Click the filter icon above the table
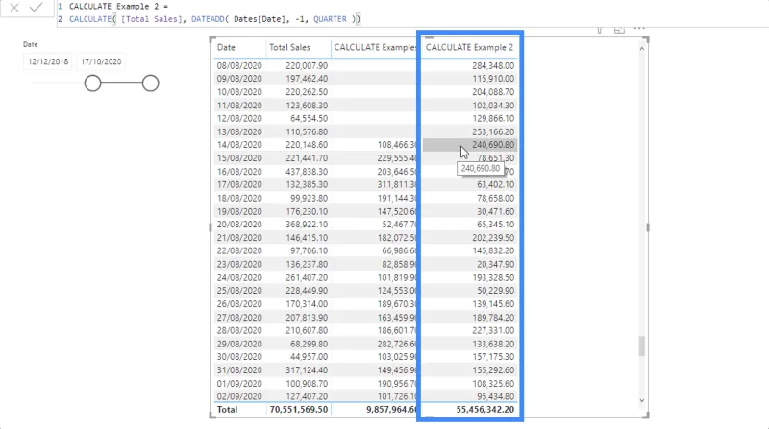This screenshot has height=429, width=769. [x=600, y=30]
